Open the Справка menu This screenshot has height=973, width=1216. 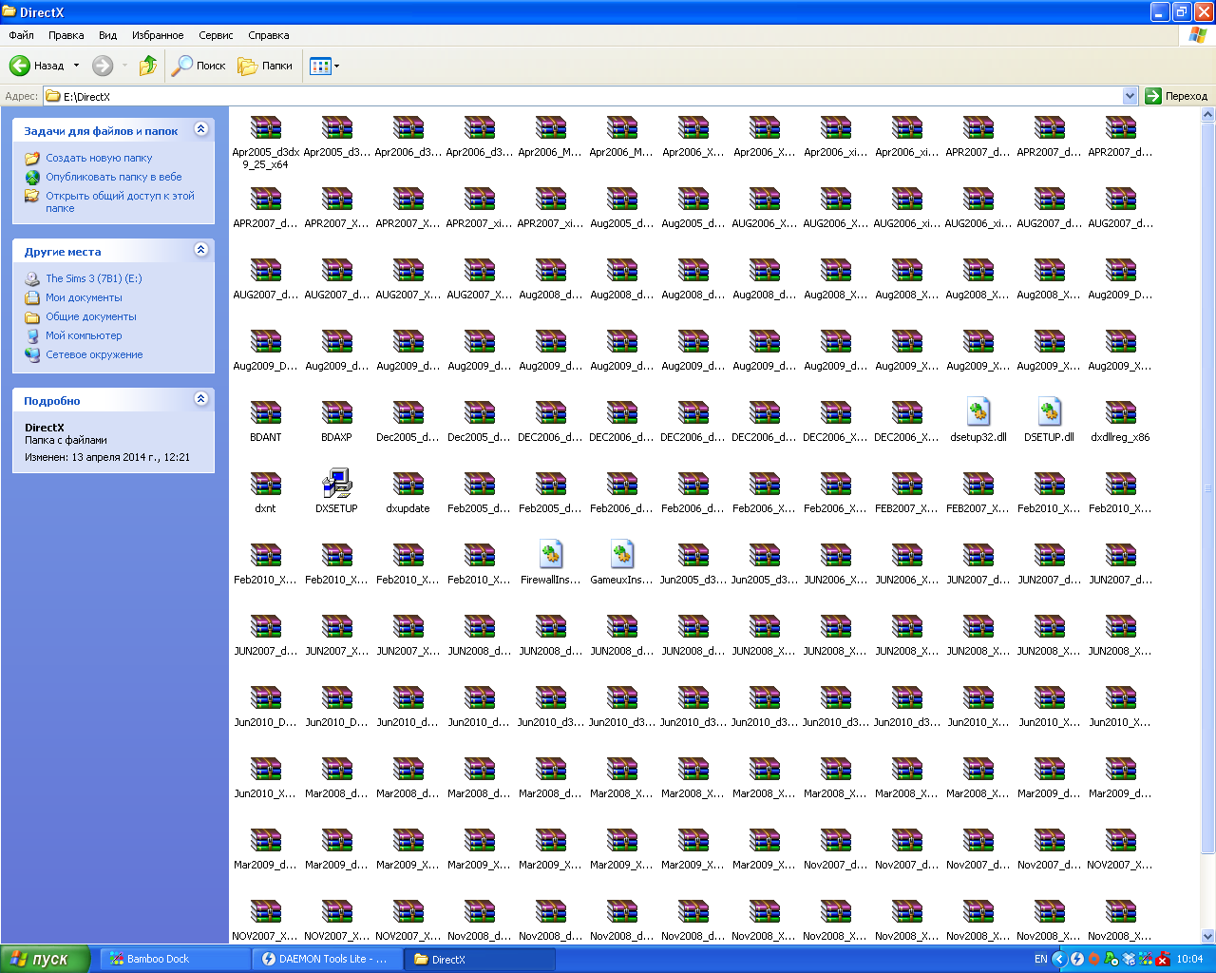click(269, 35)
